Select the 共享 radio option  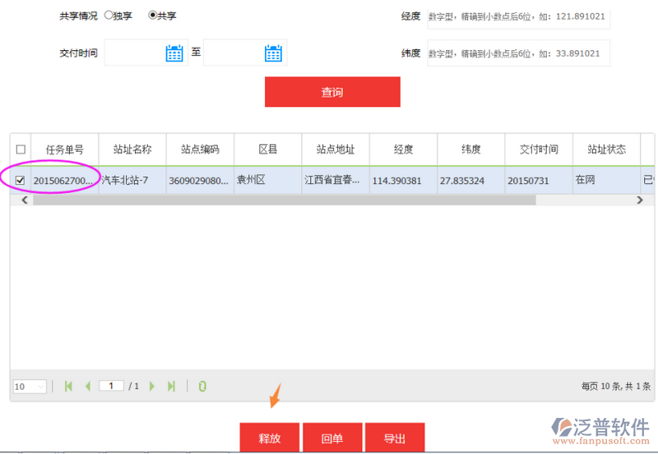coord(152,16)
